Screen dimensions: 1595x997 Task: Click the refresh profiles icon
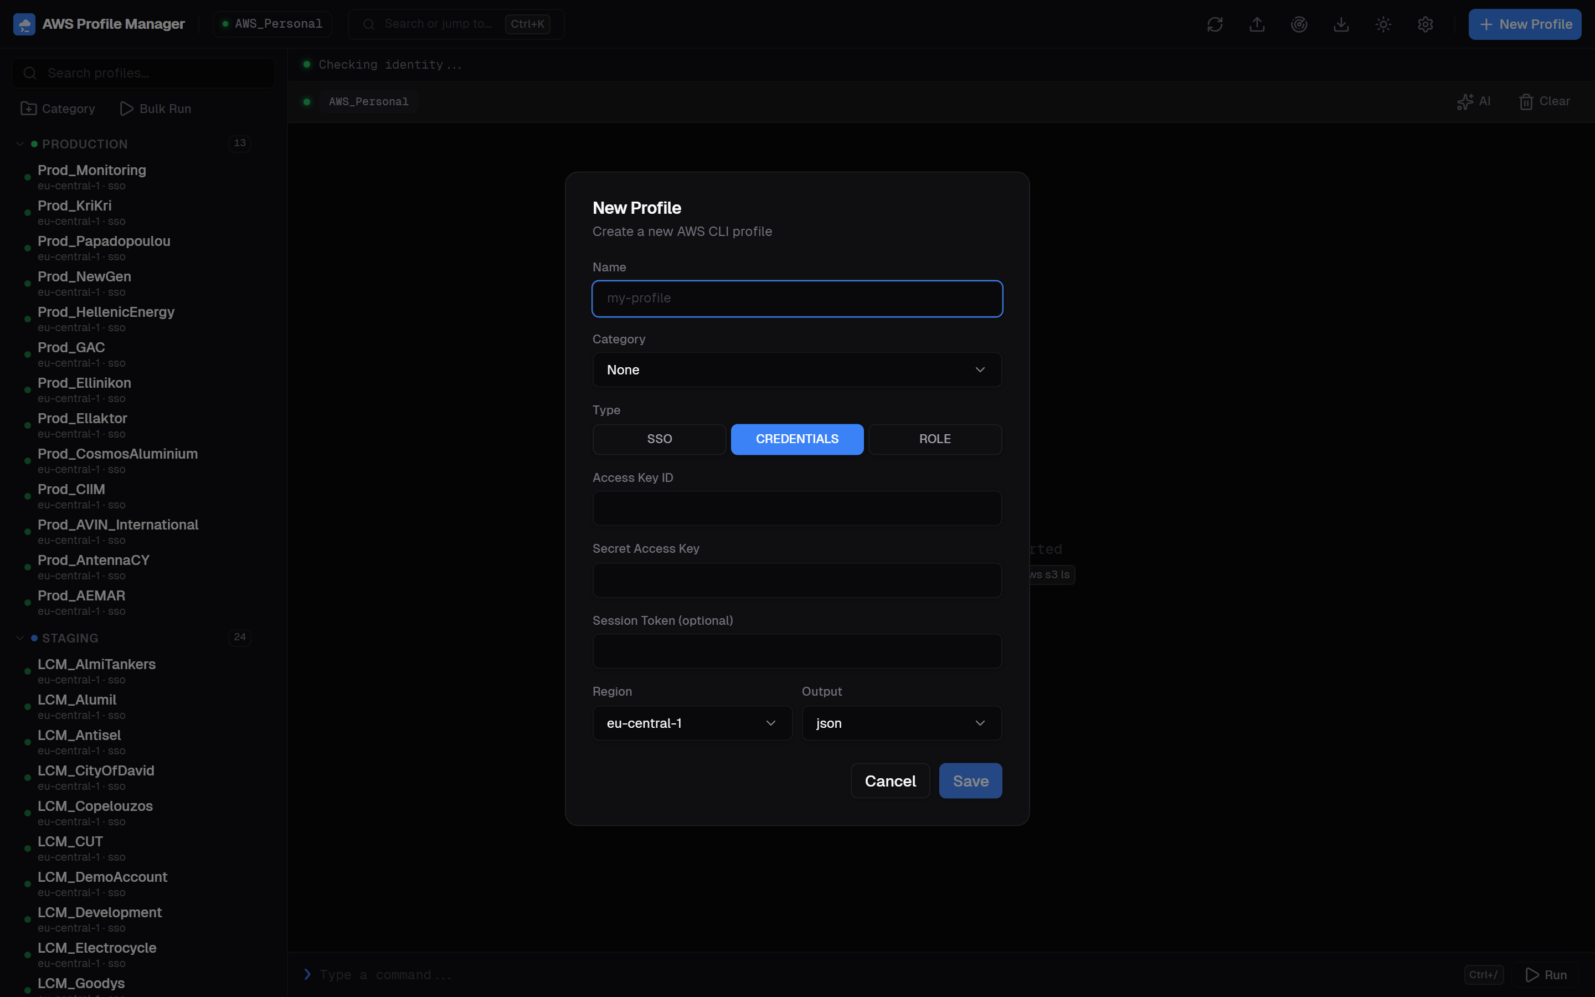tap(1214, 24)
